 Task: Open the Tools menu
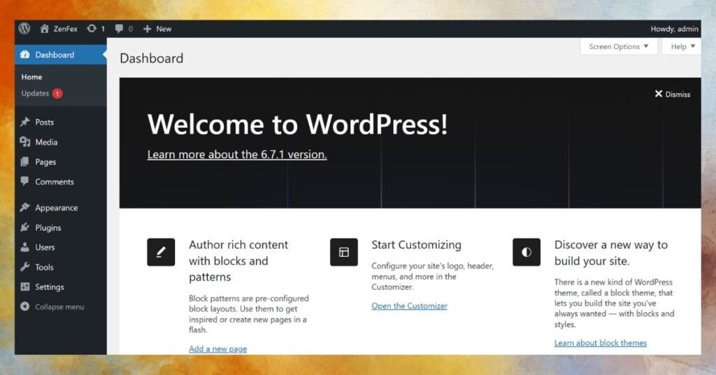[x=44, y=267]
